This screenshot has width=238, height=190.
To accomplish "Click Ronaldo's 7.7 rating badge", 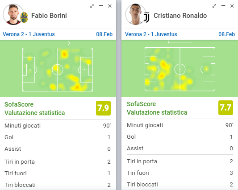I will pyautogui.click(x=225, y=107).
